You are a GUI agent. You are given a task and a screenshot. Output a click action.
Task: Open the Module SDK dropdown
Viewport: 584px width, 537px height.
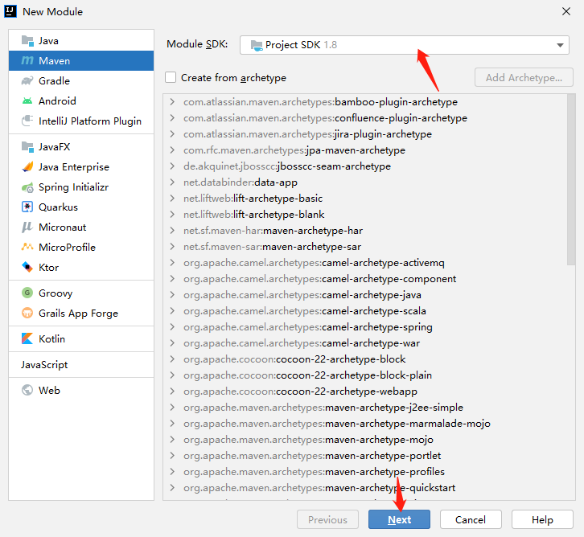(405, 45)
